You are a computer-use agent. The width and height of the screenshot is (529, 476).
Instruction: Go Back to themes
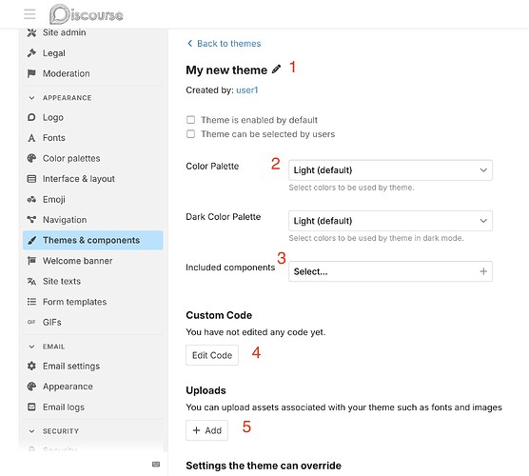coord(228,43)
